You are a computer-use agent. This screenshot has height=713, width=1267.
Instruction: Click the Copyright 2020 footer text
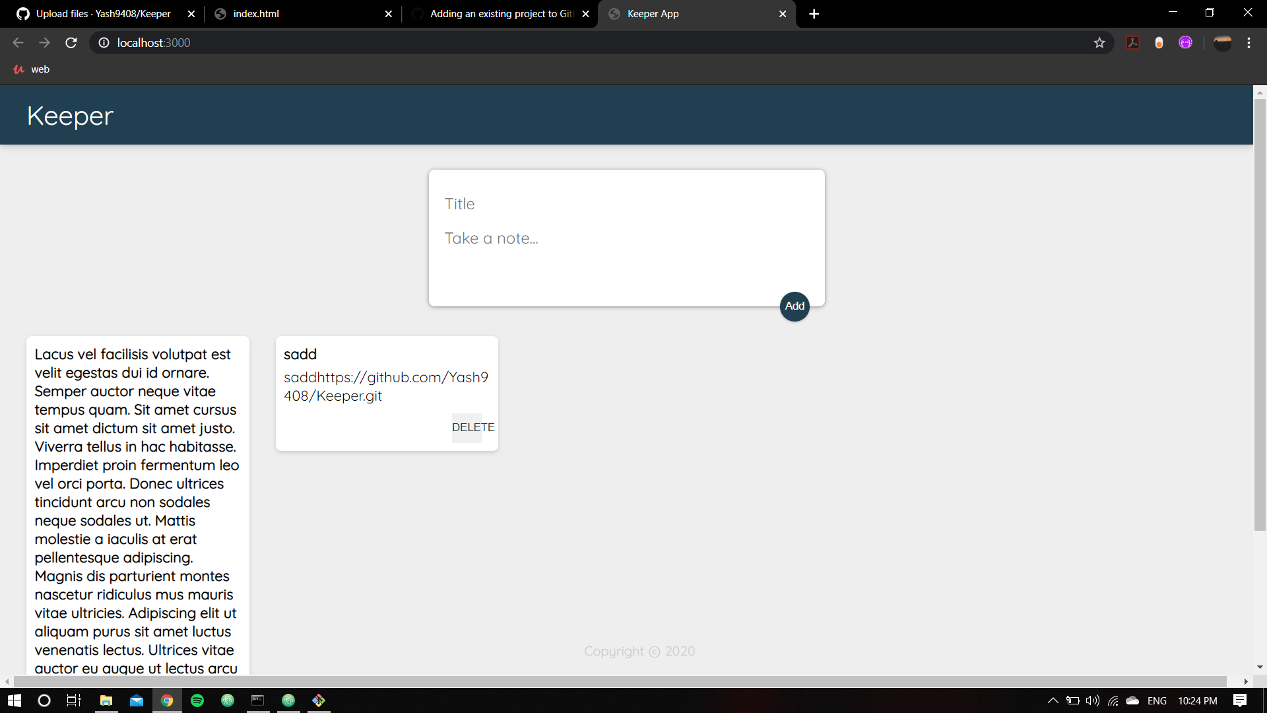(x=639, y=651)
